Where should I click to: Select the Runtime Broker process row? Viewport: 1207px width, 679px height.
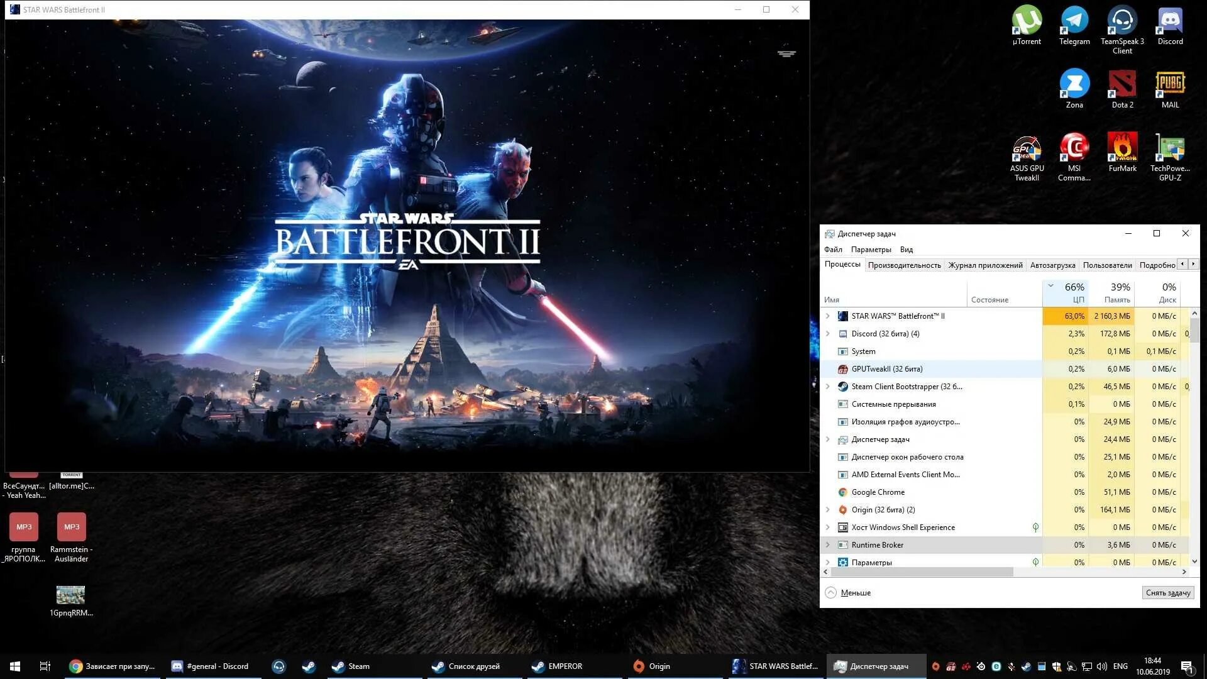pos(878,545)
